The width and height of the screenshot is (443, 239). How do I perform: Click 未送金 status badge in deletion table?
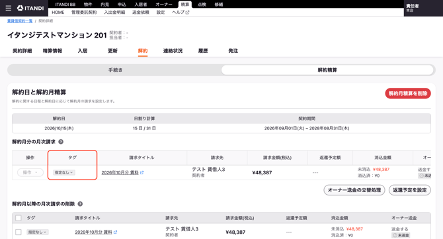(x=401, y=235)
